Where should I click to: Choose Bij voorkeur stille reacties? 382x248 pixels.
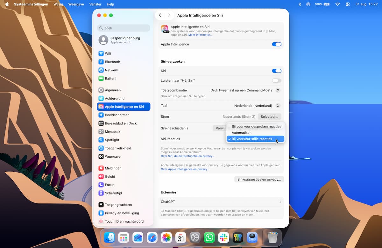coord(256,139)
